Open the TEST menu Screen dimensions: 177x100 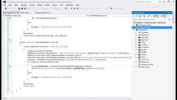[61, 5]
